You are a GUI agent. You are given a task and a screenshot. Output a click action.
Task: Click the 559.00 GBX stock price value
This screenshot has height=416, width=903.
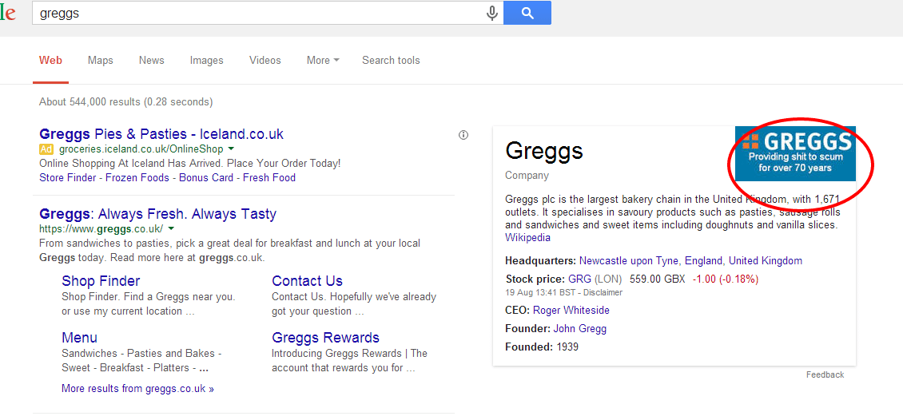pyautogui.click(x=658, y=279)
